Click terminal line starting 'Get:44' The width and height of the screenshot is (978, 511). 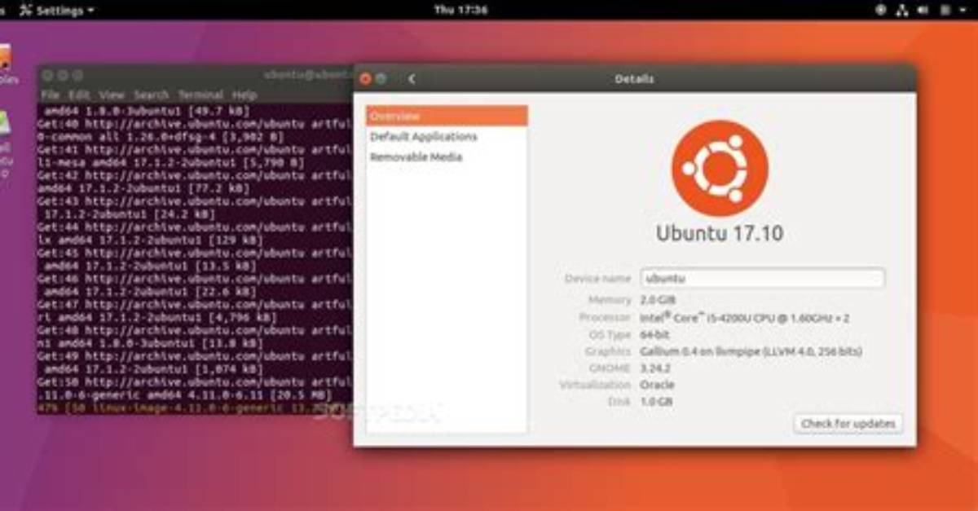tap(195, 227)
